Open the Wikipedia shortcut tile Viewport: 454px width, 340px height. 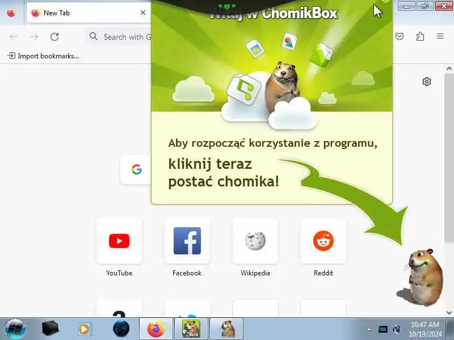[x=255, y=241]
